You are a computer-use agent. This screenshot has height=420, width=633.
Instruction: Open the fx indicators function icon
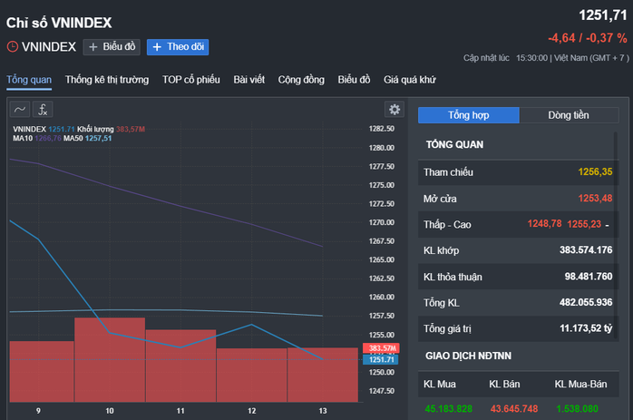pyautogui.click(x=43, y=110)
